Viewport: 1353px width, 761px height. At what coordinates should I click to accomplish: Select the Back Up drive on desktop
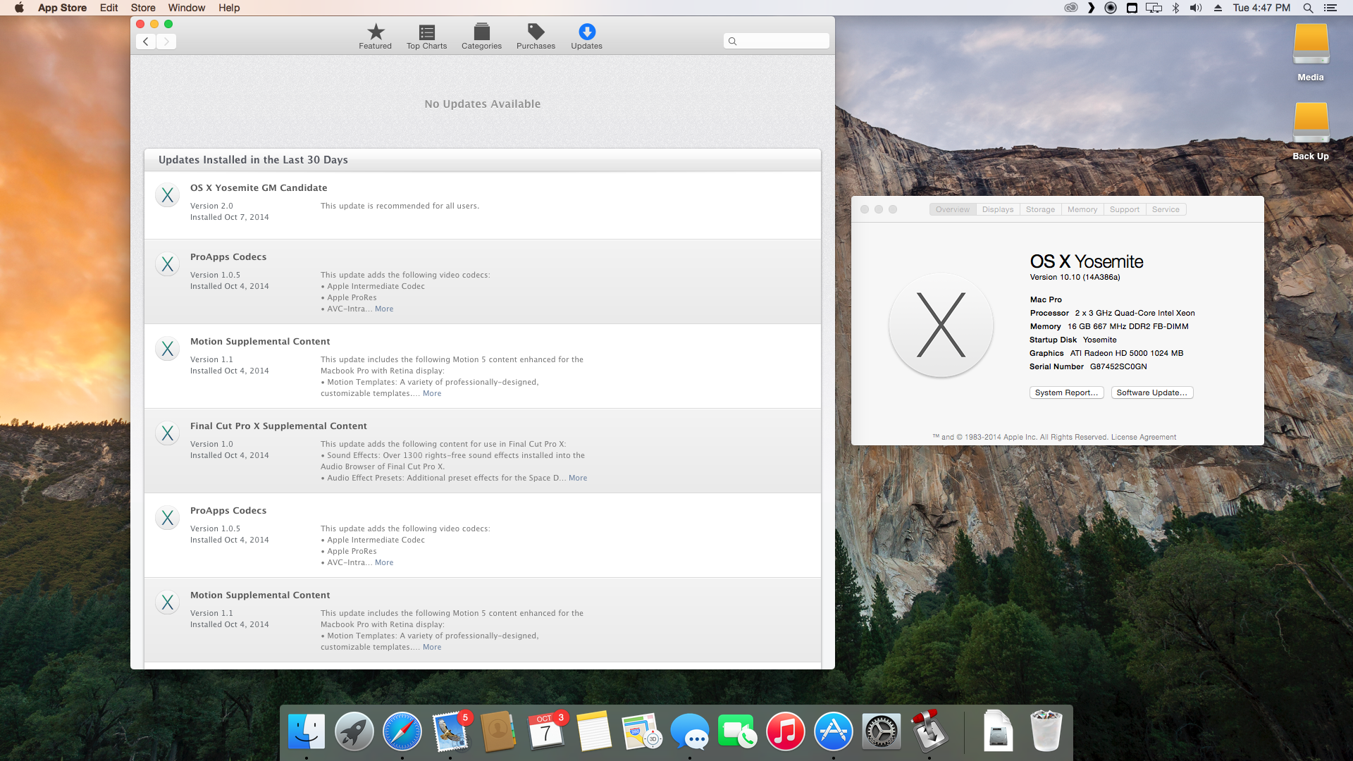coord(1311,132)
